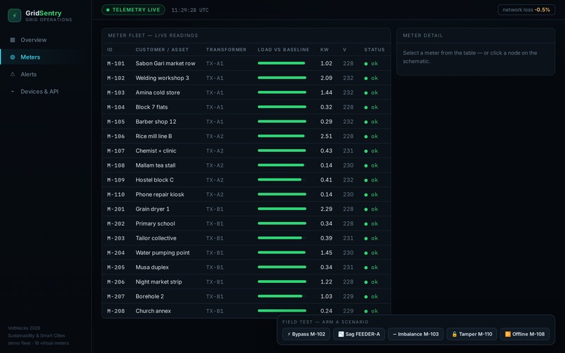Image resolution: width=565 pixels, height=353 pixels.
Task: Click the load bar for Sabon Gari market row
Action: pos(282,64)
